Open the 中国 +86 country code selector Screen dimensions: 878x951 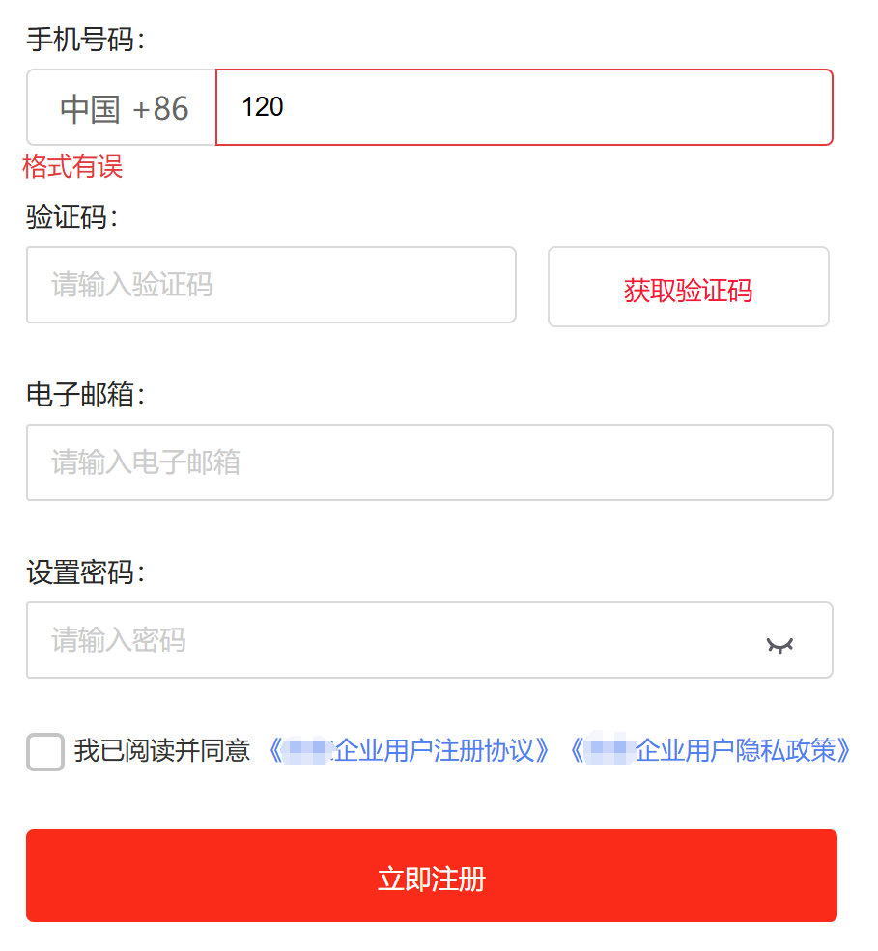pyautogui.click(x=122, y=107)
